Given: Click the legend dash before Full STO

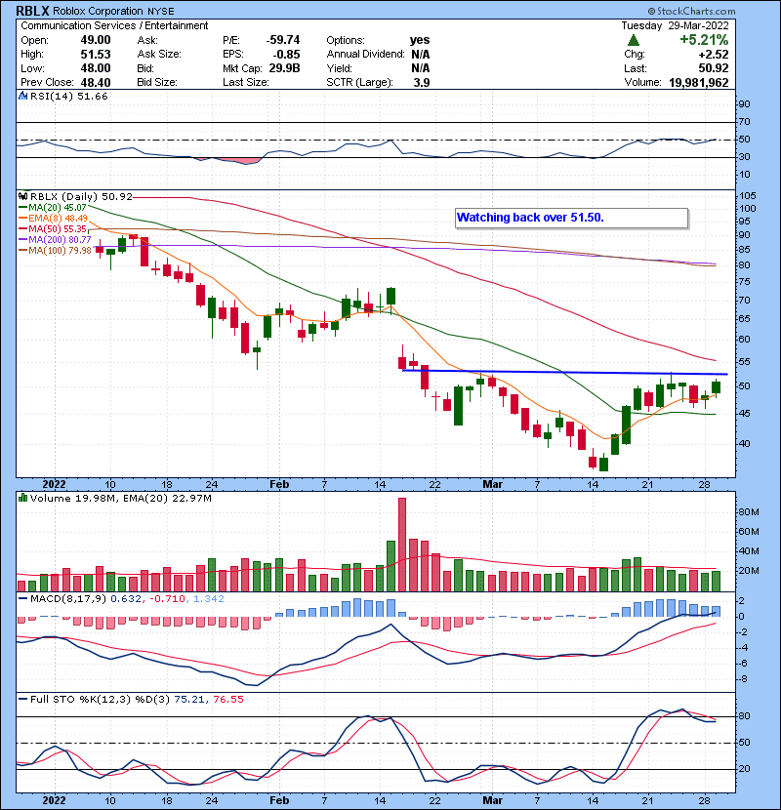Looking at the screenshot, I should 22,699.
